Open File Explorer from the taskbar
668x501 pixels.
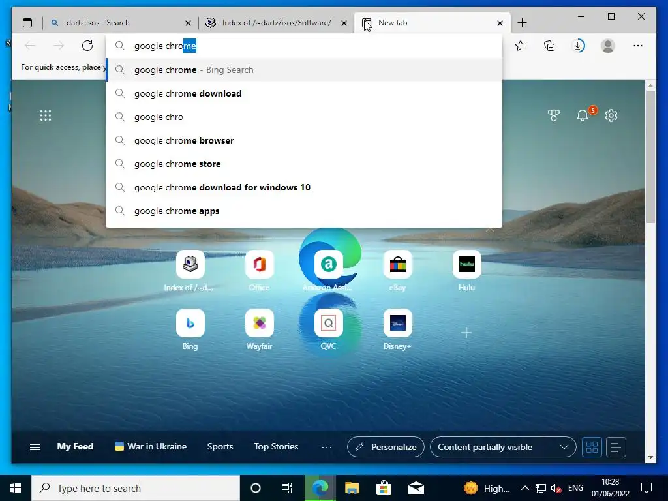tap(352, 488)
